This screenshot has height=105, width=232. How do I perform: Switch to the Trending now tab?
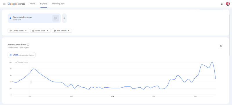click(58, 4)
